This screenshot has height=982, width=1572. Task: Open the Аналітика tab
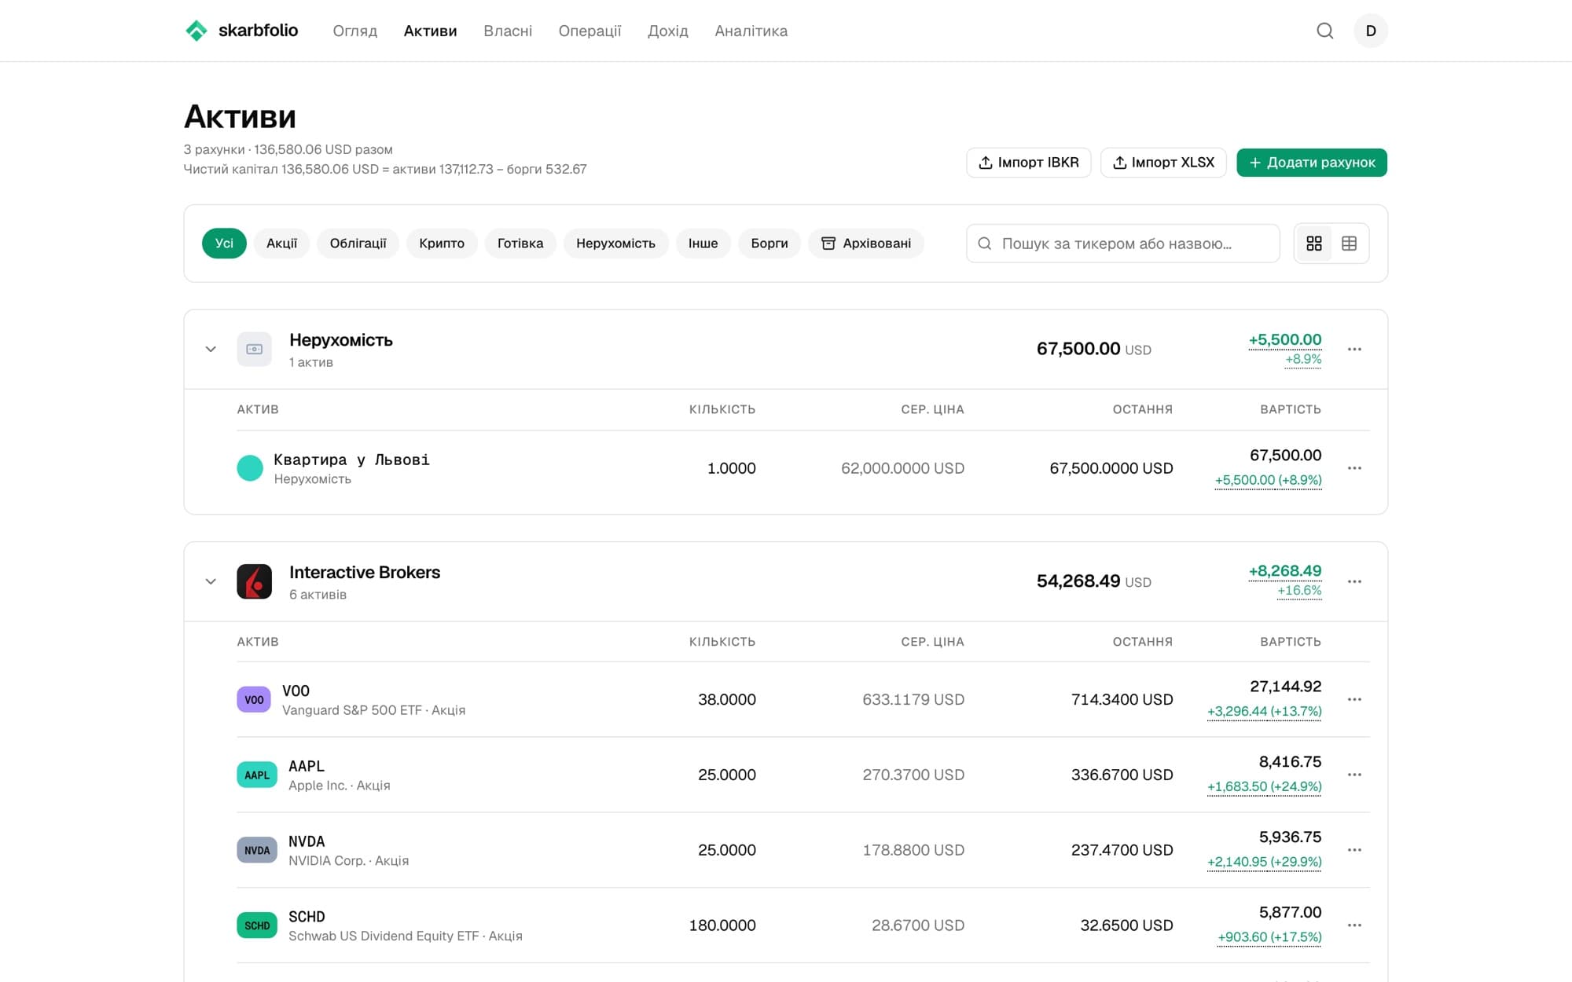tap(751, 31)
